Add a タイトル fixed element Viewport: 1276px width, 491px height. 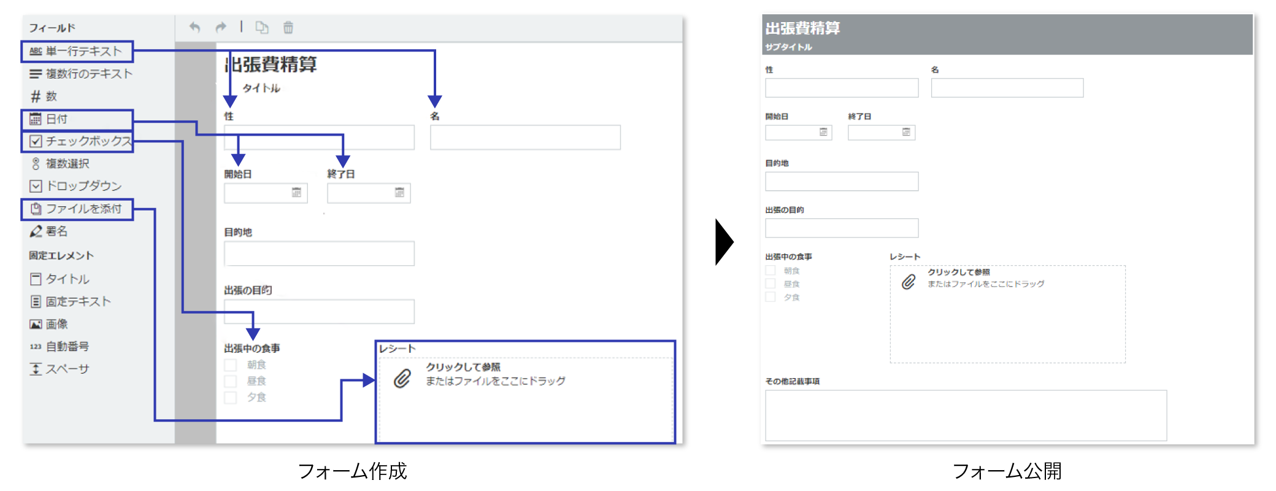[x=60, y=279]
